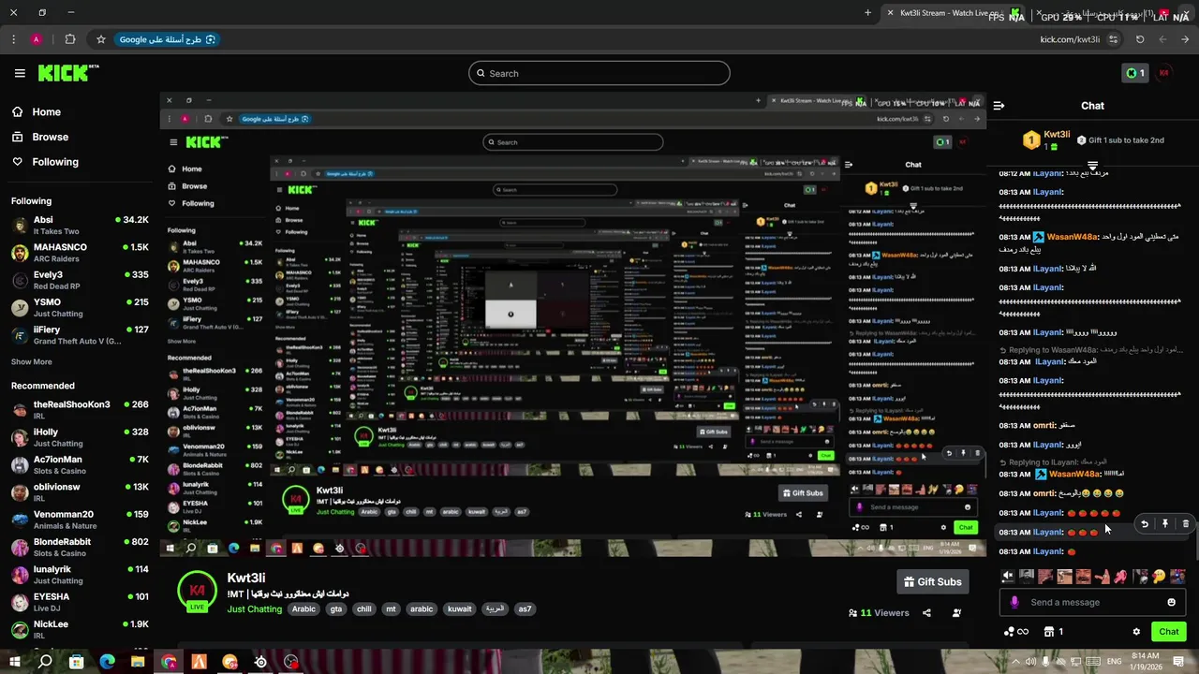Image resolution: width=1199 pixels, height=674 pixels.
Task: Delete the hovered chat message
Action: (1186, 524)
